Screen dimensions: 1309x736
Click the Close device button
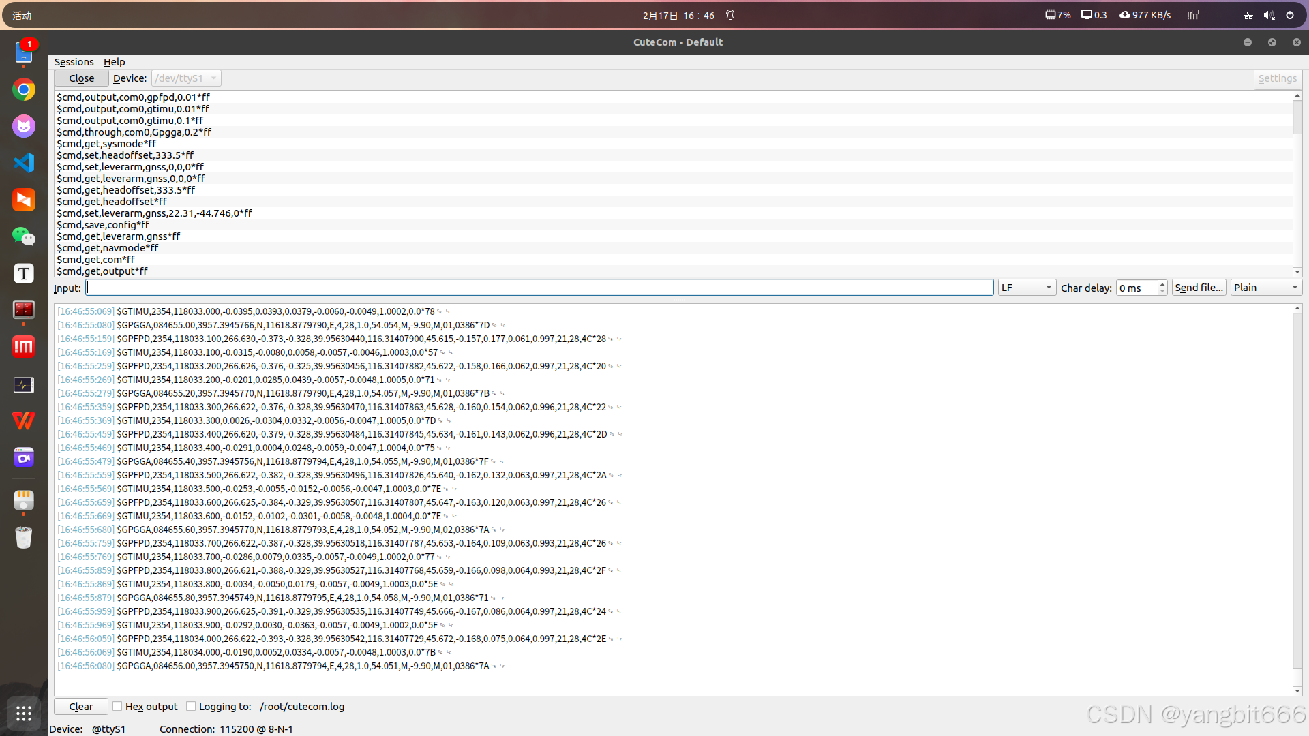coord(81,78)
